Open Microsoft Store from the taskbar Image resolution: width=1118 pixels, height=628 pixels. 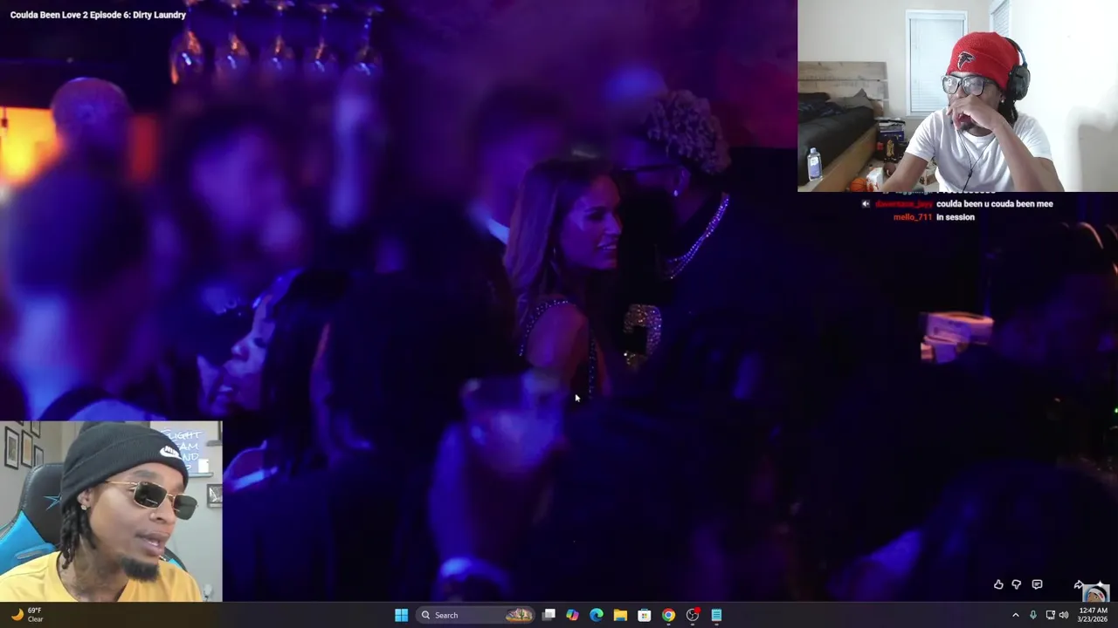pyautogui.click(x=644, y=615)
